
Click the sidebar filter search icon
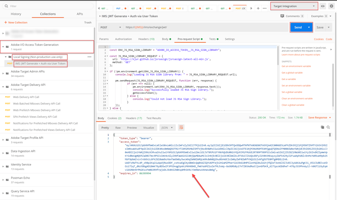pyautogui.click(x=6, y=6)
